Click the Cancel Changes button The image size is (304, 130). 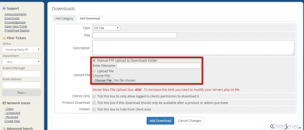189,121
